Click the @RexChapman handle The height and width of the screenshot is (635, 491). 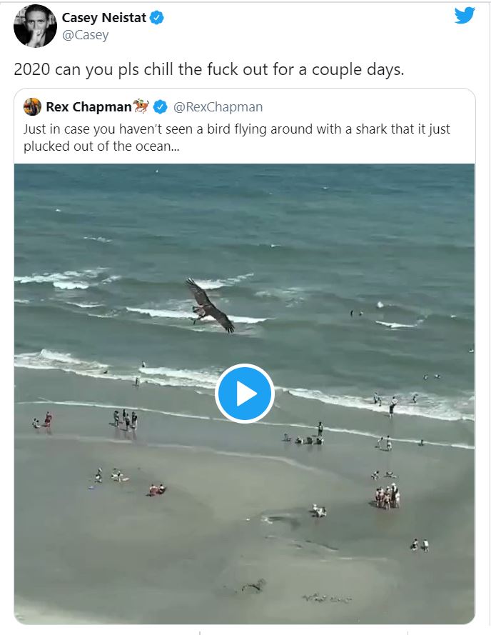click(218, 107)
